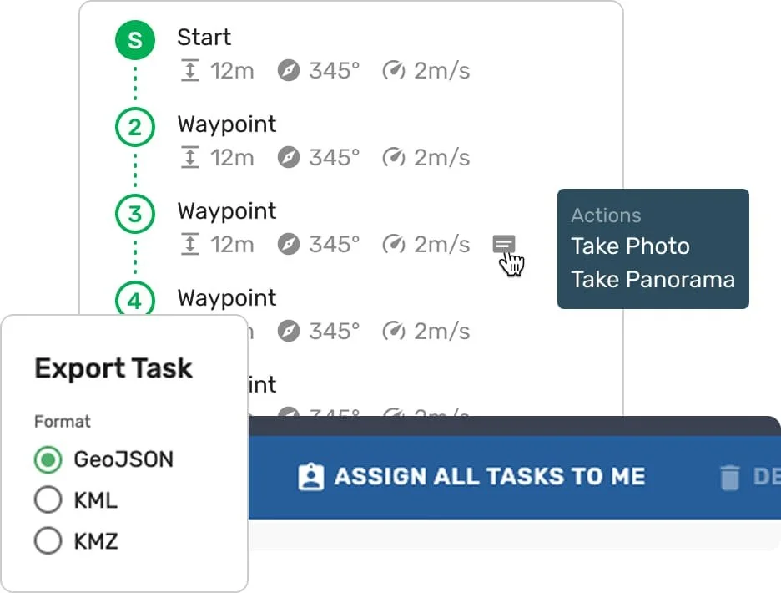The width and height of the screenshot is (781, 593).
Task: Click the 12m altitude value on waypoint 2
Action: (x=232, y=158)
